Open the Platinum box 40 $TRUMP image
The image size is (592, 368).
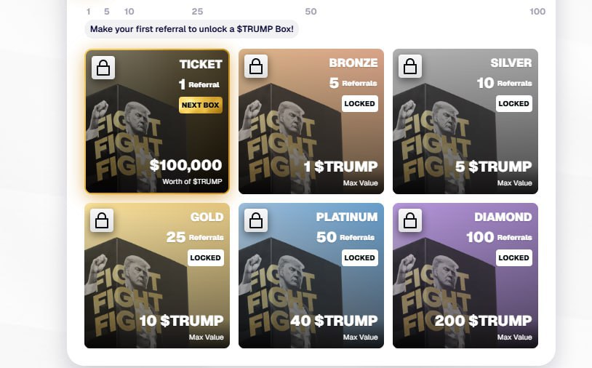(311, 276)
